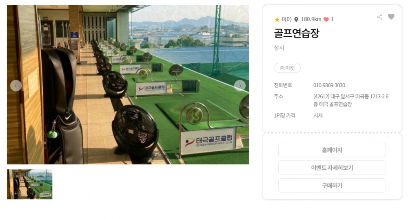Click the share icon
408x219 pixels.
380,17
